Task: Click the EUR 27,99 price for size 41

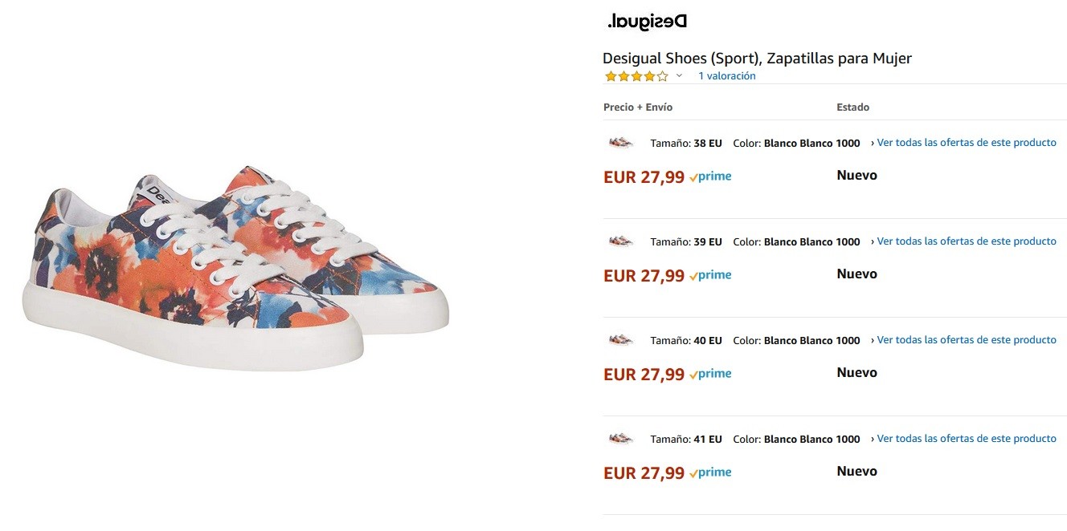Action: [x=644, y=473]
